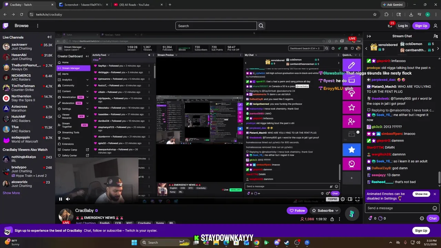Open zackrawrr channel from sidebar

coord(28,46)
